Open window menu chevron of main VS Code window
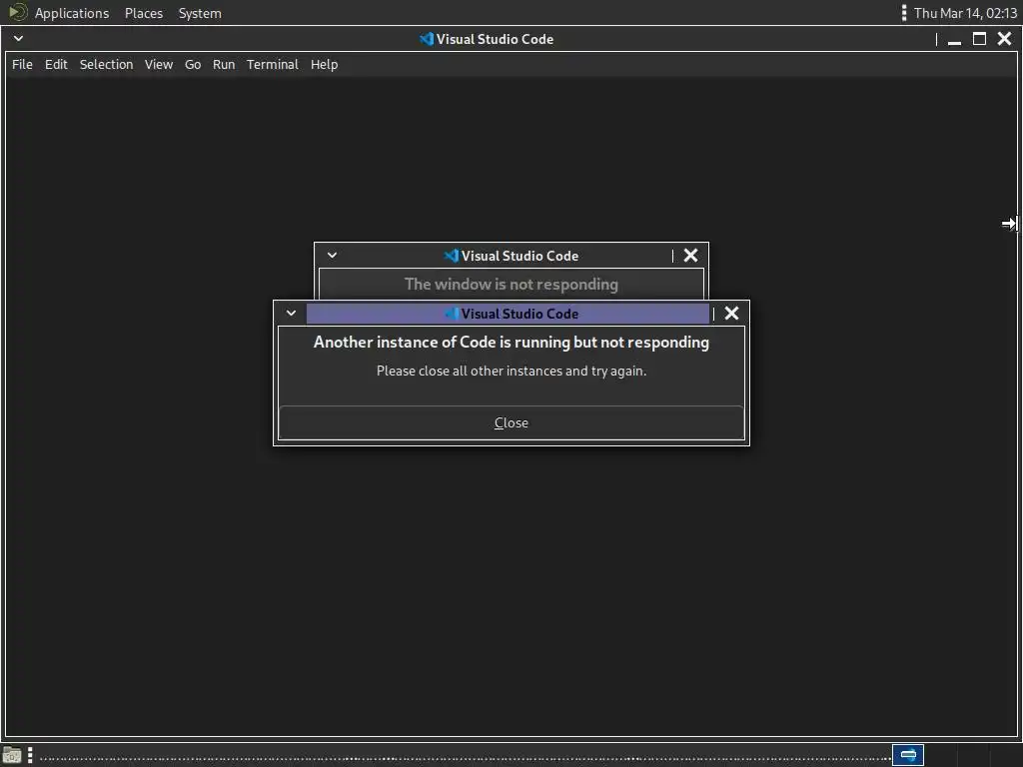The height and width of the screenshot is (767, 1023). pyautogui.click(x=18, y=39)
